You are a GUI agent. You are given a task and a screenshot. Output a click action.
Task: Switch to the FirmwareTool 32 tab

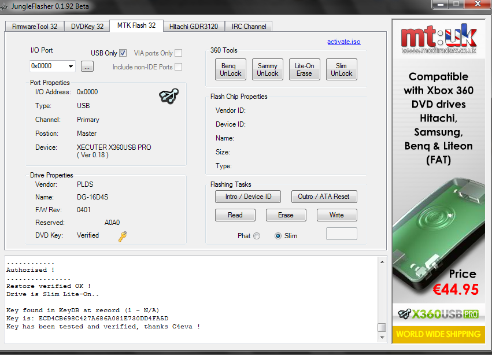click(35, 27)
